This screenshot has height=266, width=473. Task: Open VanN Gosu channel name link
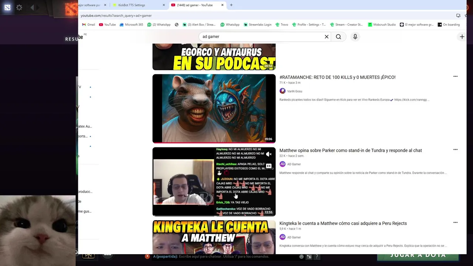(x=295, y=91)
